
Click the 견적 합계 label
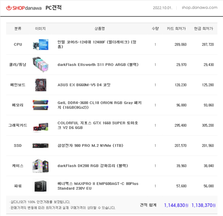(x=148, y=205)
